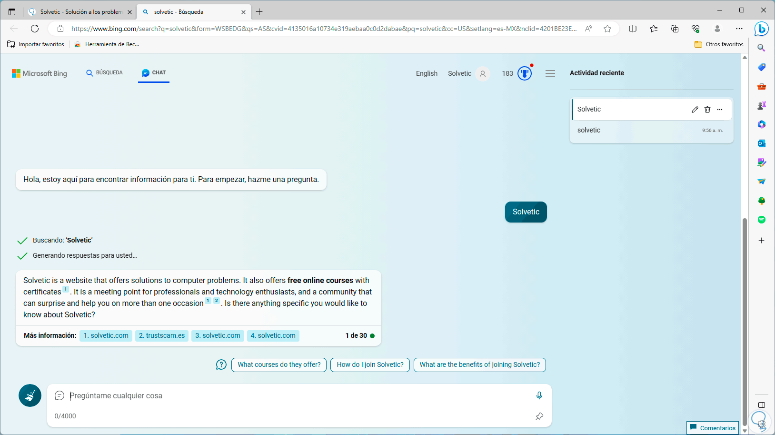This screenshot has height=435, width=775.
Task: Rename the Solvetic chat with pencil icon
Action: pyautogui.click(x=695, y=110)
